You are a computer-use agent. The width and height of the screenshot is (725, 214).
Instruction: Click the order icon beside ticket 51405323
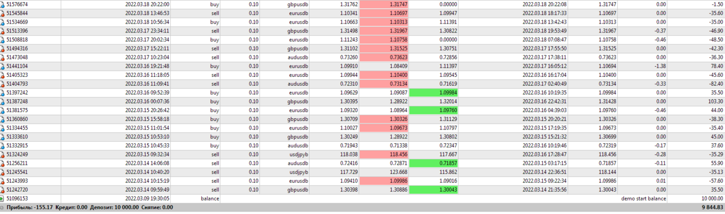tap(3, 75)
